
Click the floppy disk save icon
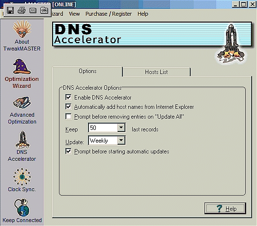tap(10, 11)
